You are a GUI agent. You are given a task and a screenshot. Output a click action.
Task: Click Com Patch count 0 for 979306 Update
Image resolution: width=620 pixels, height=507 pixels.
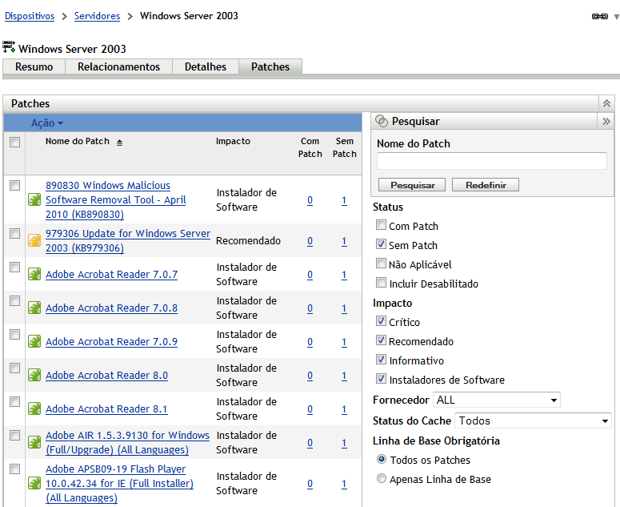[x=310, y=241]
